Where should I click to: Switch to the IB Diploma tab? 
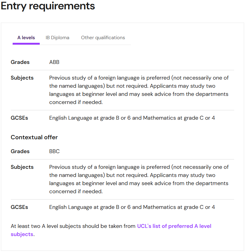pyautogui.click(x=57, y=38)
